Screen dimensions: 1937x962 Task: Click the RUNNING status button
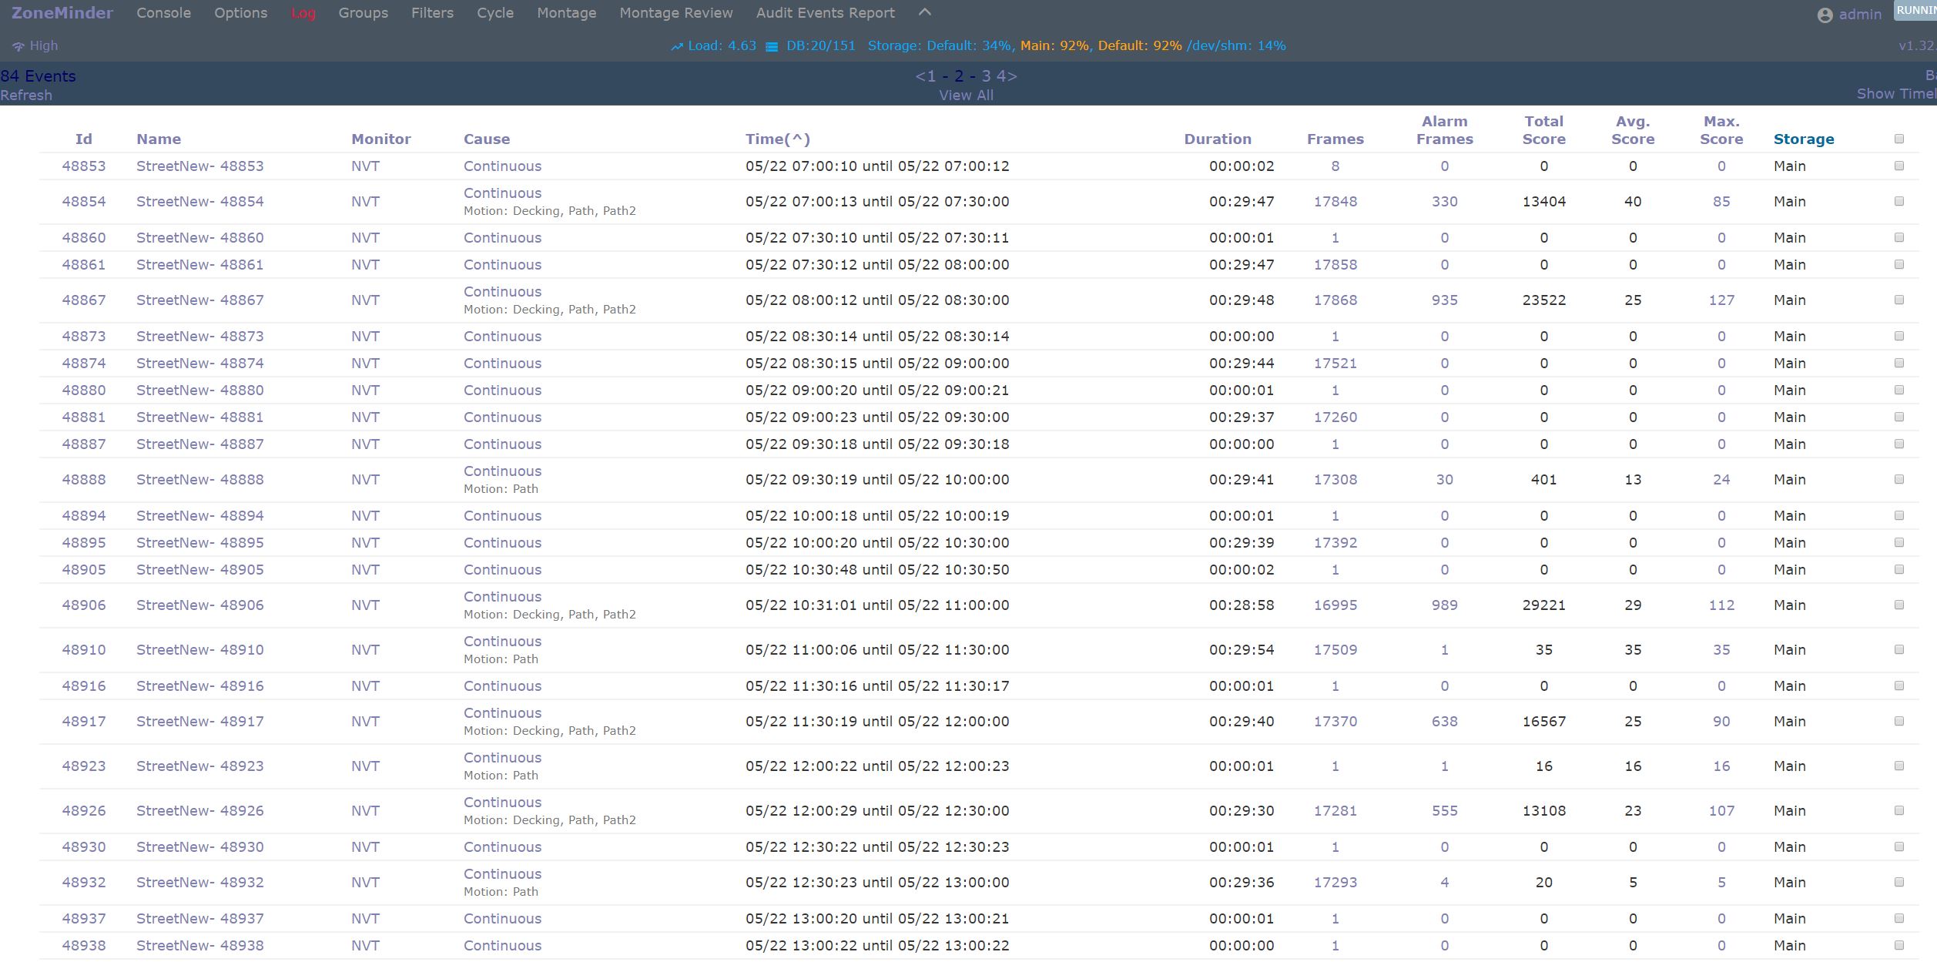pyautogui.click(x=1915, y=11)
